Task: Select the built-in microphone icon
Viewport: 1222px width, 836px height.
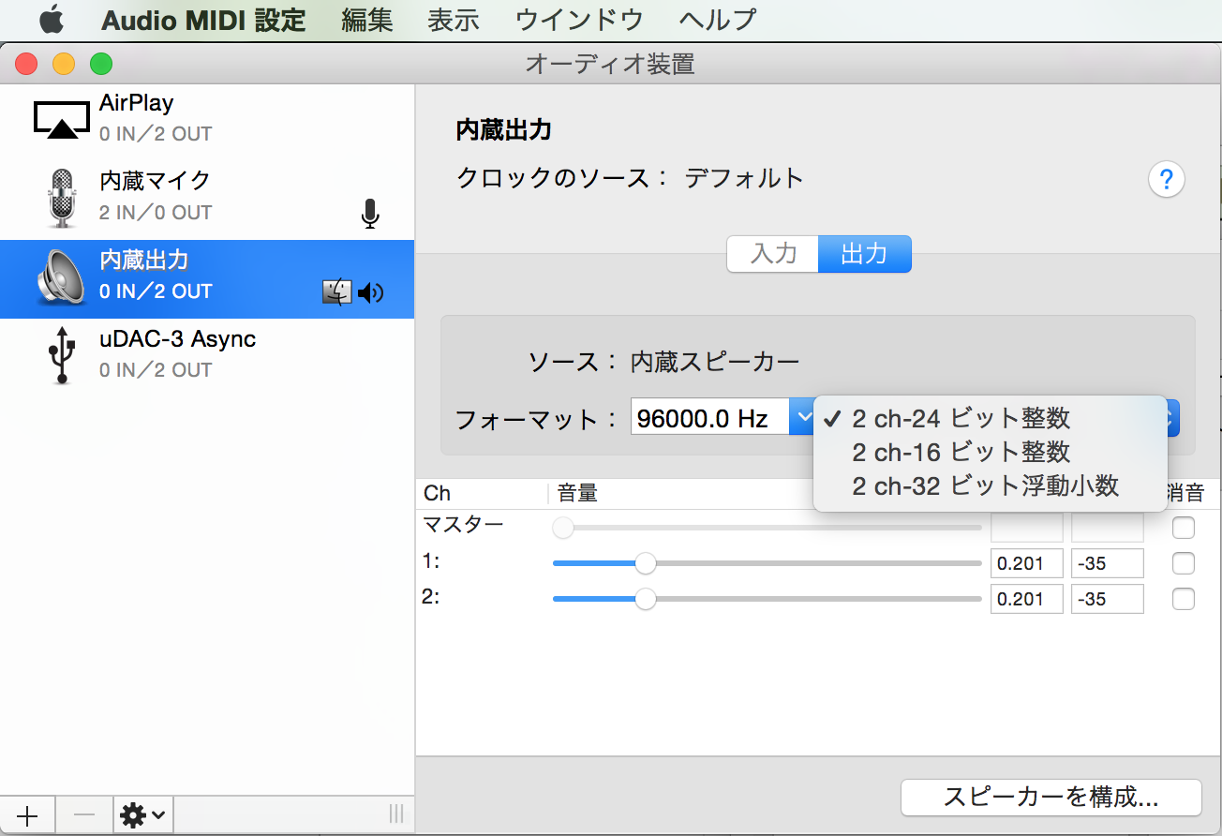Action: click(x=62, y=198)
